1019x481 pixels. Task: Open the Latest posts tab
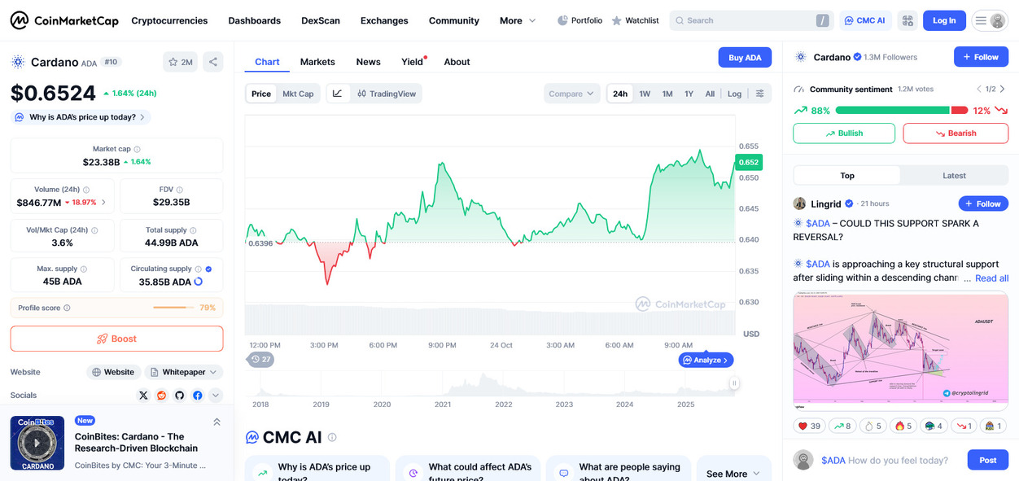(x=954, y=175)
